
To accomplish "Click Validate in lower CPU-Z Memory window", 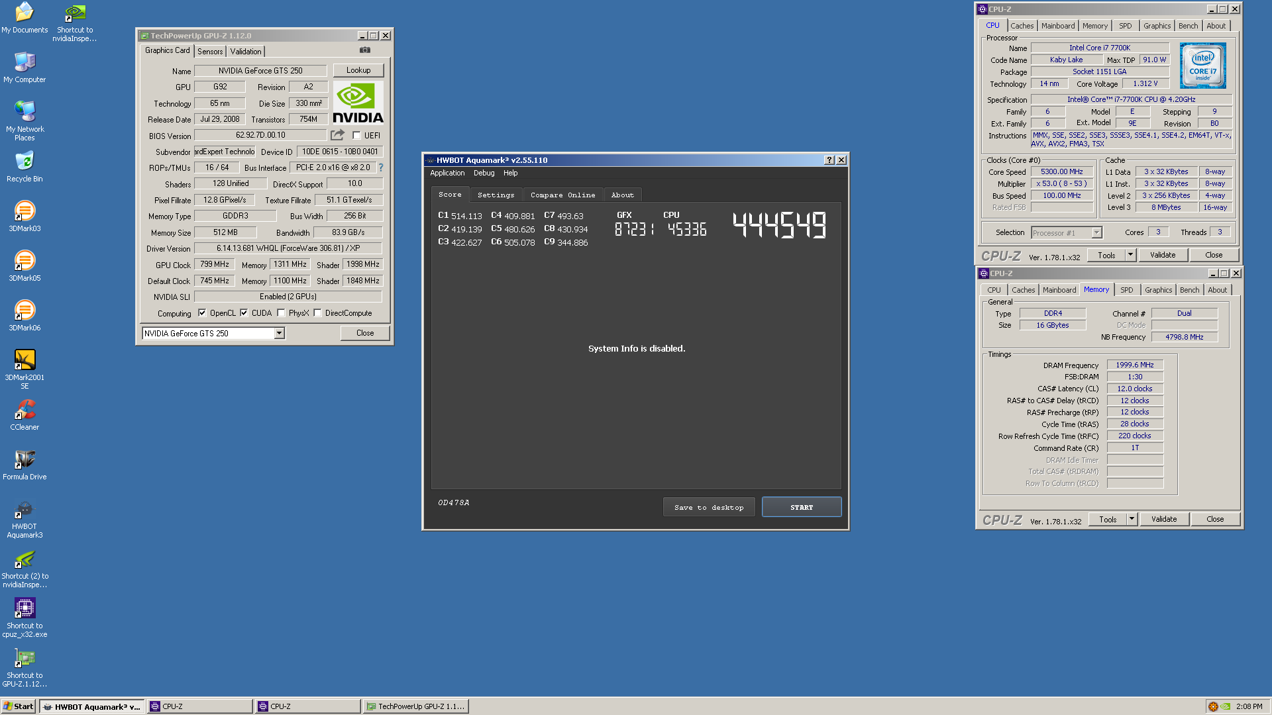I will [1164, 519].
